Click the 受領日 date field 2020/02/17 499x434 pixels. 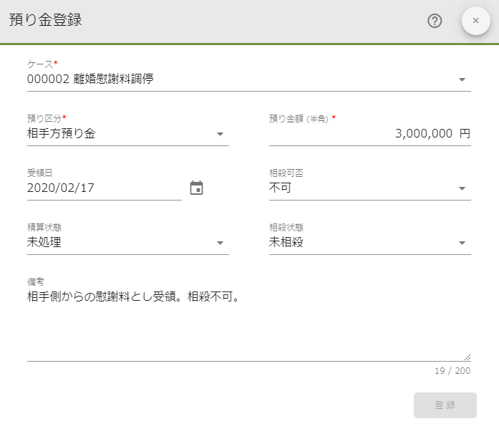(105, 188)
